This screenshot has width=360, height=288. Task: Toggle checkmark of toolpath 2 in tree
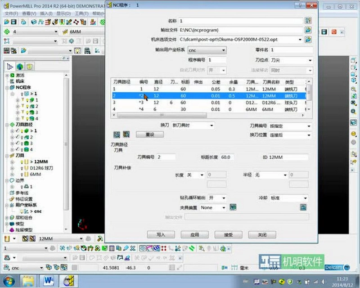click(17, 137)
